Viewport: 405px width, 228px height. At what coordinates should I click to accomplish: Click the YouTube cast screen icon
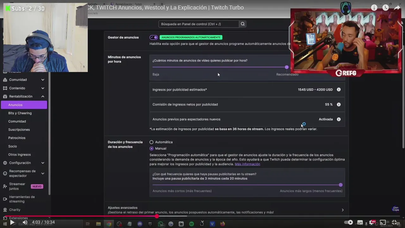coord(383,222)
